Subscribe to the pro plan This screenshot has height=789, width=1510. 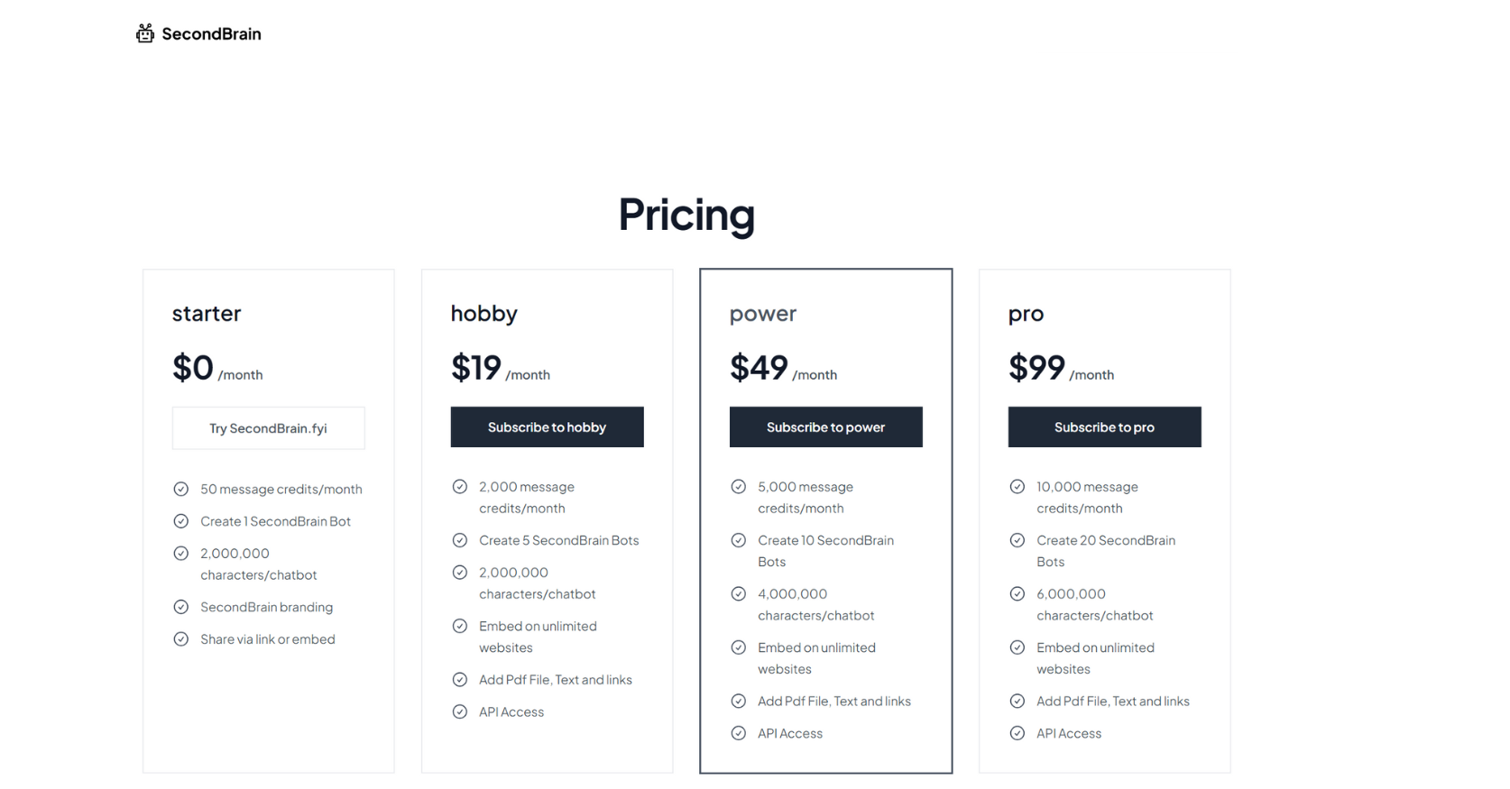click(1105, 427)
